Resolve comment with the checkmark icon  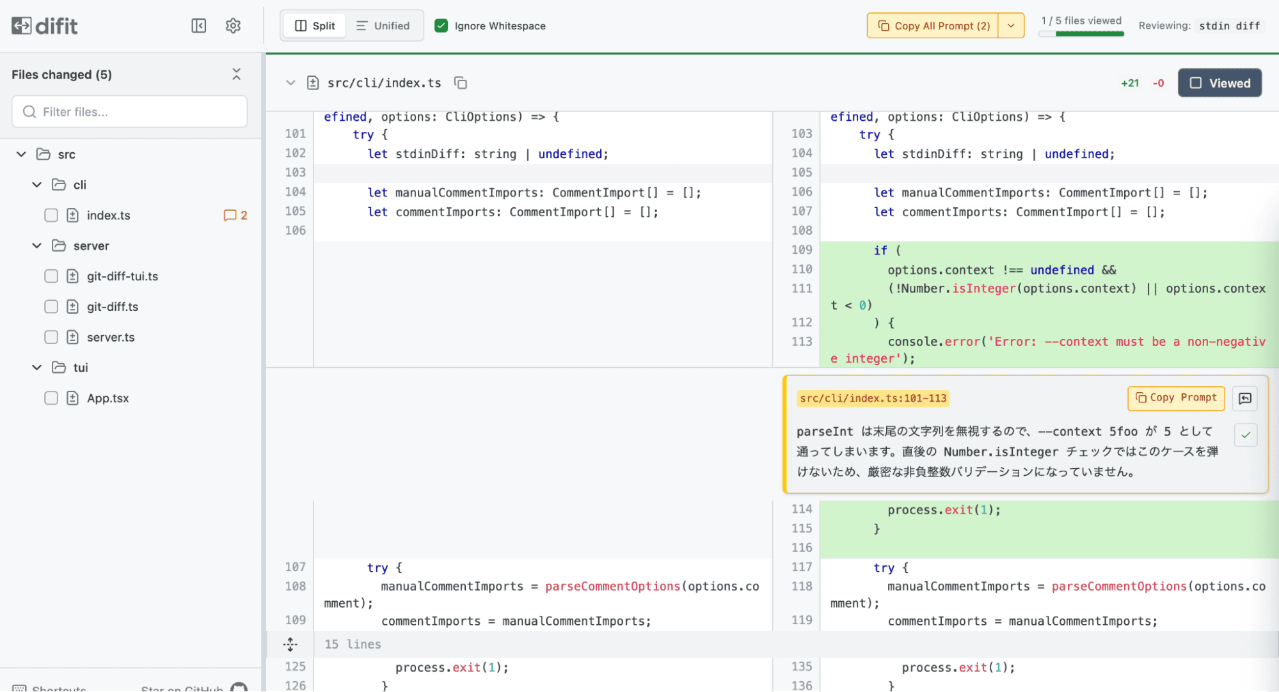pos(1245,435)
